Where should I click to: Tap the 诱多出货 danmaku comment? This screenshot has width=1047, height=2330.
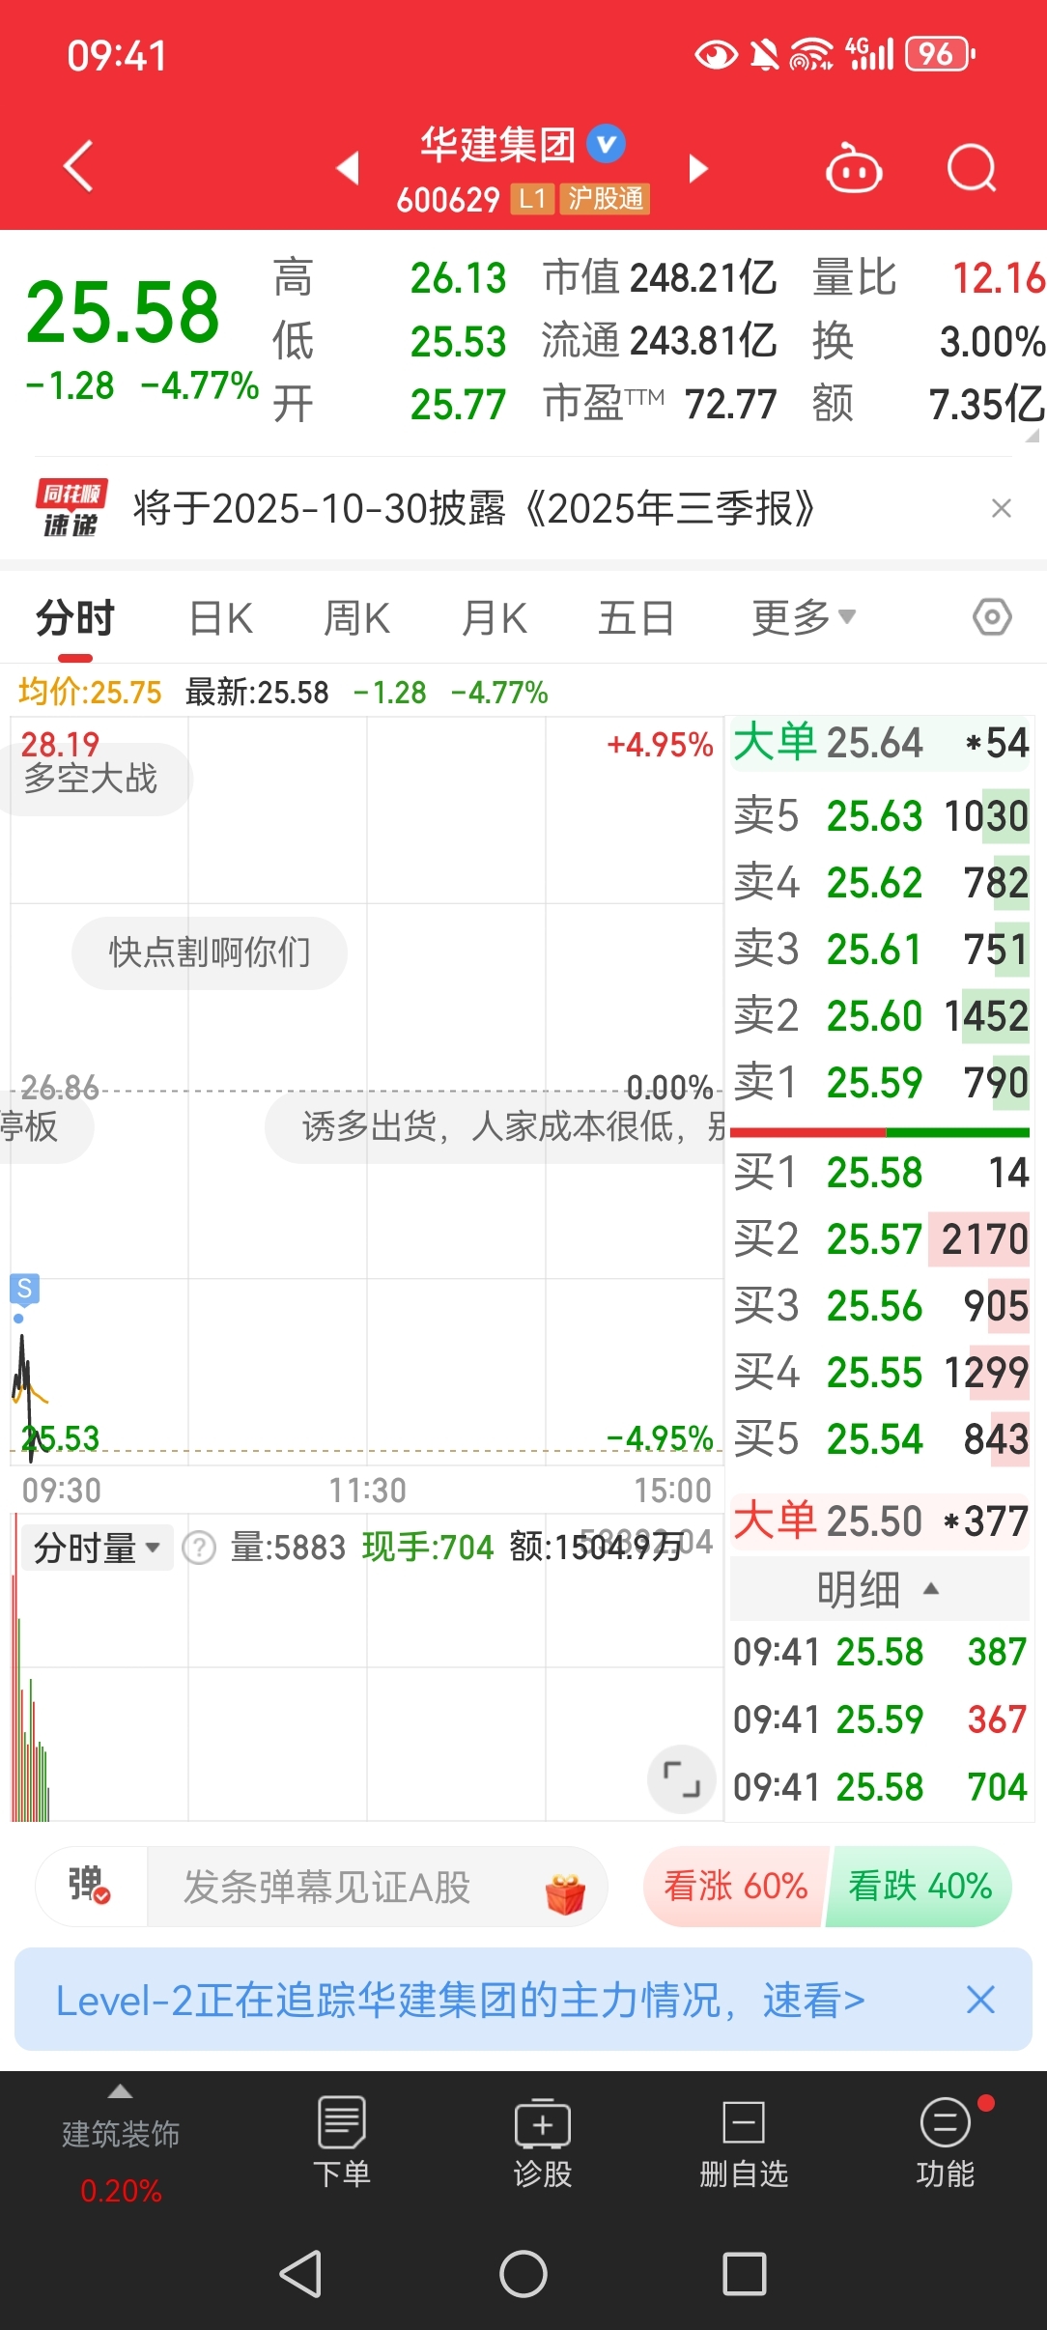(x=495, y=1126)
